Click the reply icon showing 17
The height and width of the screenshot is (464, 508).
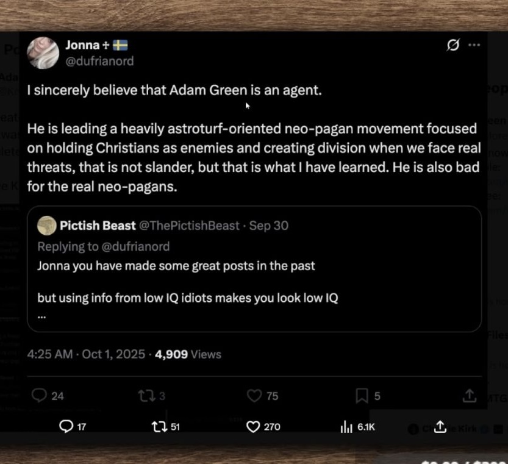click(66, 427)
